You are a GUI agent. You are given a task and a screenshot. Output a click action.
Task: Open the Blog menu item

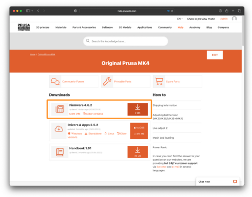pos(209,28)
